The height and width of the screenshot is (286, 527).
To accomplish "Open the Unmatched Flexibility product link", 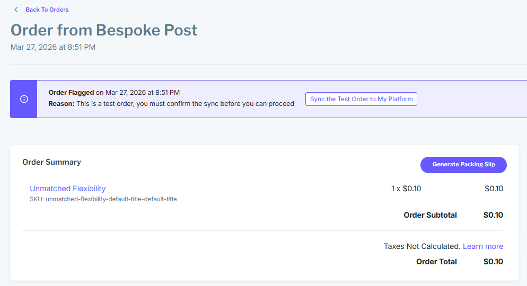I will pyautogui.click(x=67, y=189).
